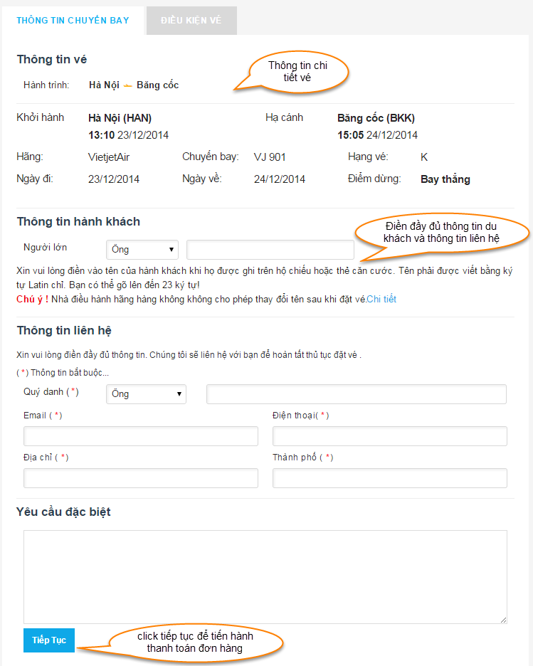Click the Băng cốc (BKK) arrival text
Viewport: 533px width, 666px height.
point(376,118)
